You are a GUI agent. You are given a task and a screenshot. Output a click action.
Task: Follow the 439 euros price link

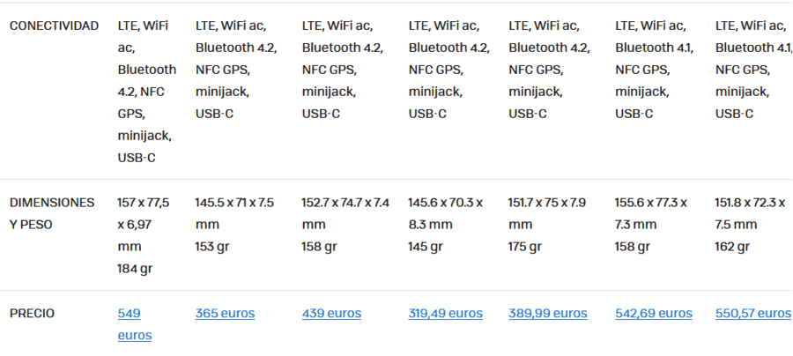[332, 314]
